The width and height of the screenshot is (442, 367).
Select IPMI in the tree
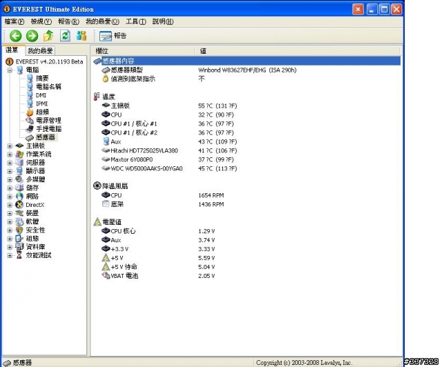click(x=41, y=103)
